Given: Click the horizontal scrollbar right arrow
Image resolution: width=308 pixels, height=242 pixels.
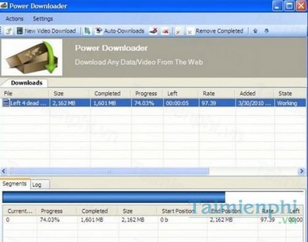Looking at the screenshot, I should (x=301, y=171).
